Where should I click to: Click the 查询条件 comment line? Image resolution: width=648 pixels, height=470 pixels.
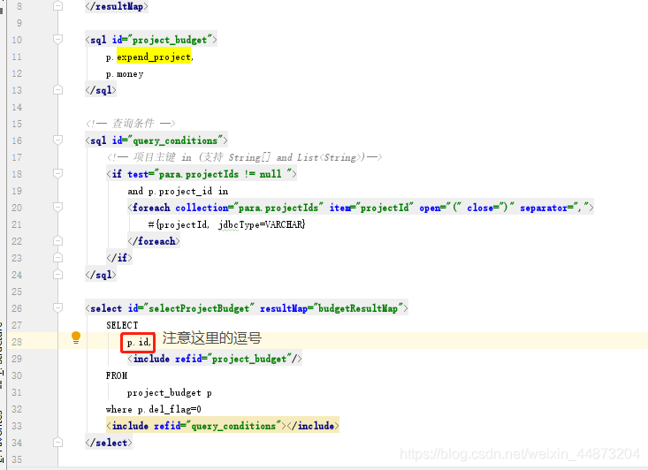tap(131, 124)
